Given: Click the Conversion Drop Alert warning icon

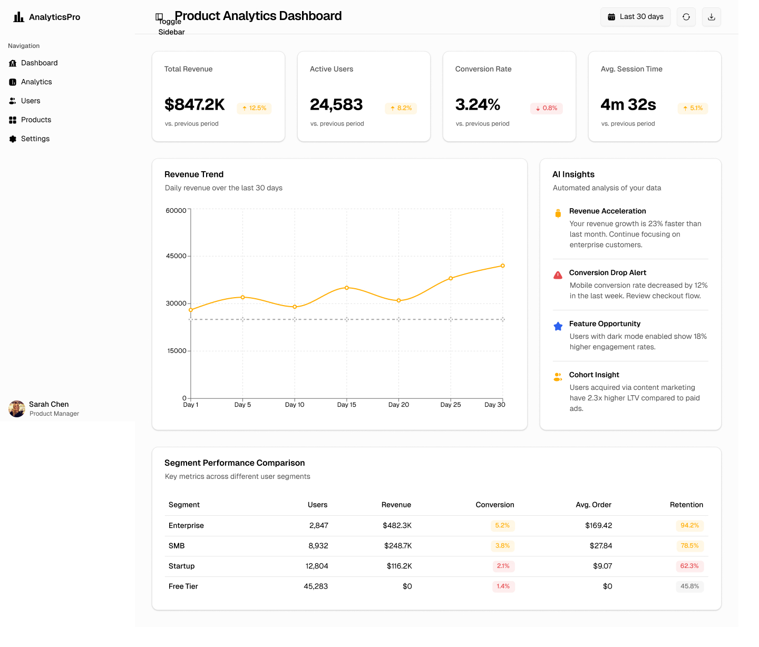Looking at the screenshot, I should tap(558, 275).
